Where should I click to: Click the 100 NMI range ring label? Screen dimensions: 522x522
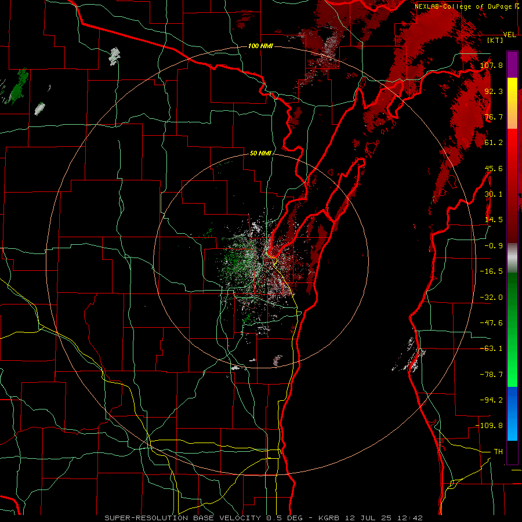260,46
